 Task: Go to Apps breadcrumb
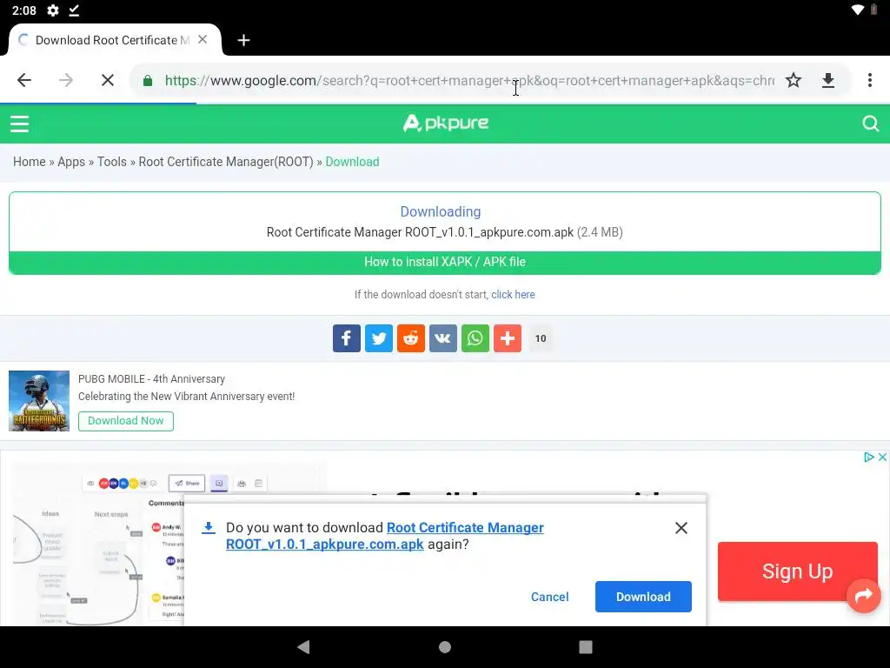[x=71, y=162]
